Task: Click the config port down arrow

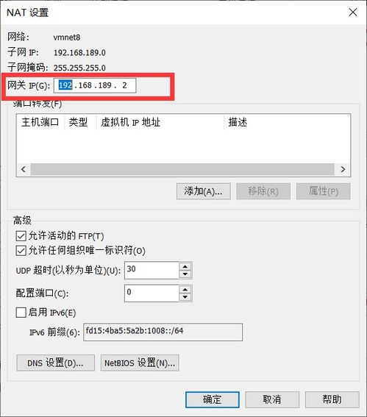Action: pyautogui.click(x=185, y=297)
